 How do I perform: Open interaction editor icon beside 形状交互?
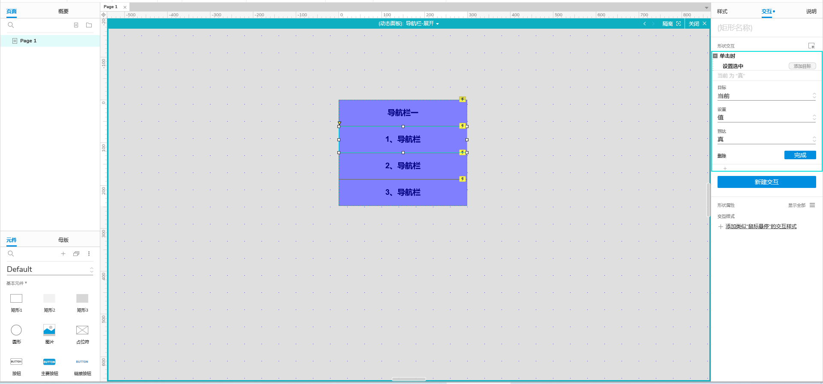(x=811, y=46)
